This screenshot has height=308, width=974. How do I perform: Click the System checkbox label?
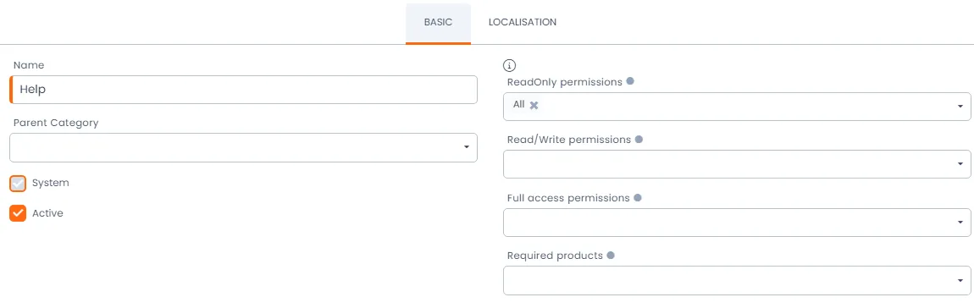[x=50, y=183]
